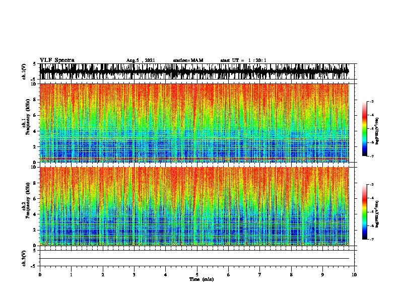Screen dimensions: 399x308
Task: Click the time axis tick label "4"
Action: click(166, 275)
